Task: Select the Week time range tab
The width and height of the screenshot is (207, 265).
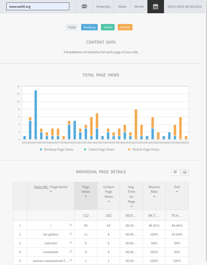Action: coord(122,7)
